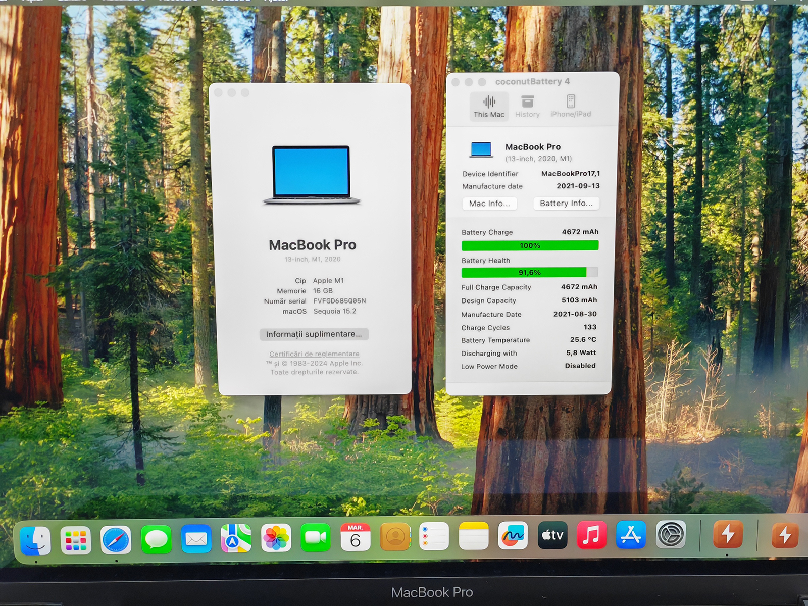808x606 pixels.
Task: Launch Safari from the Dock
Action: click(116, 540)
